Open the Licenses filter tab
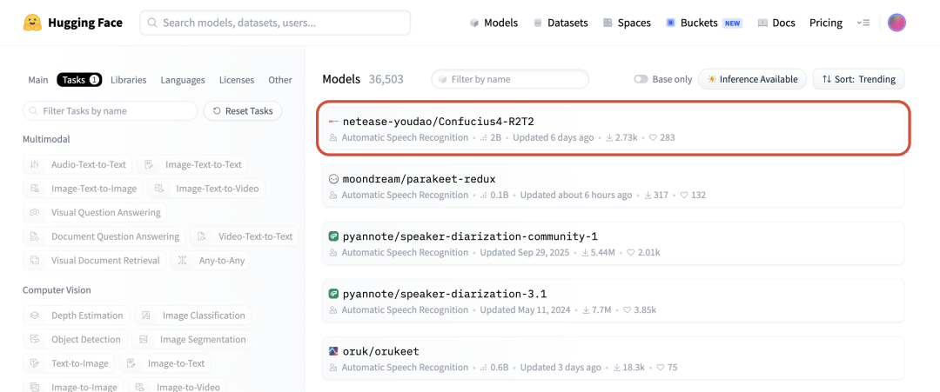The image size is (940, 392). 236,80
